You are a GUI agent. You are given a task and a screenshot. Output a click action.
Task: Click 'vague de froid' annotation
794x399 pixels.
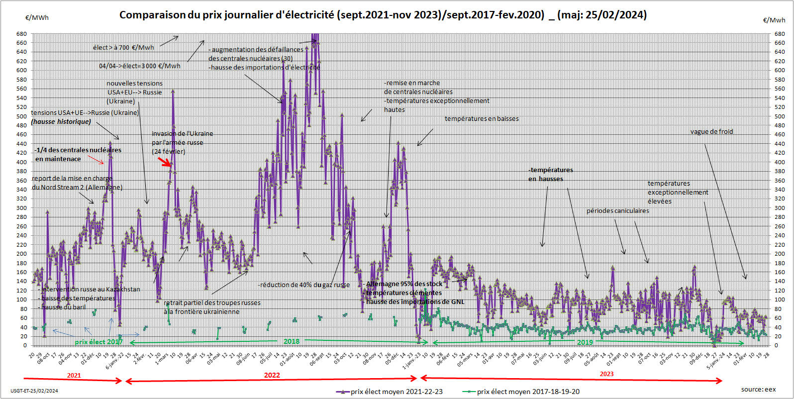tap(711, 132)
